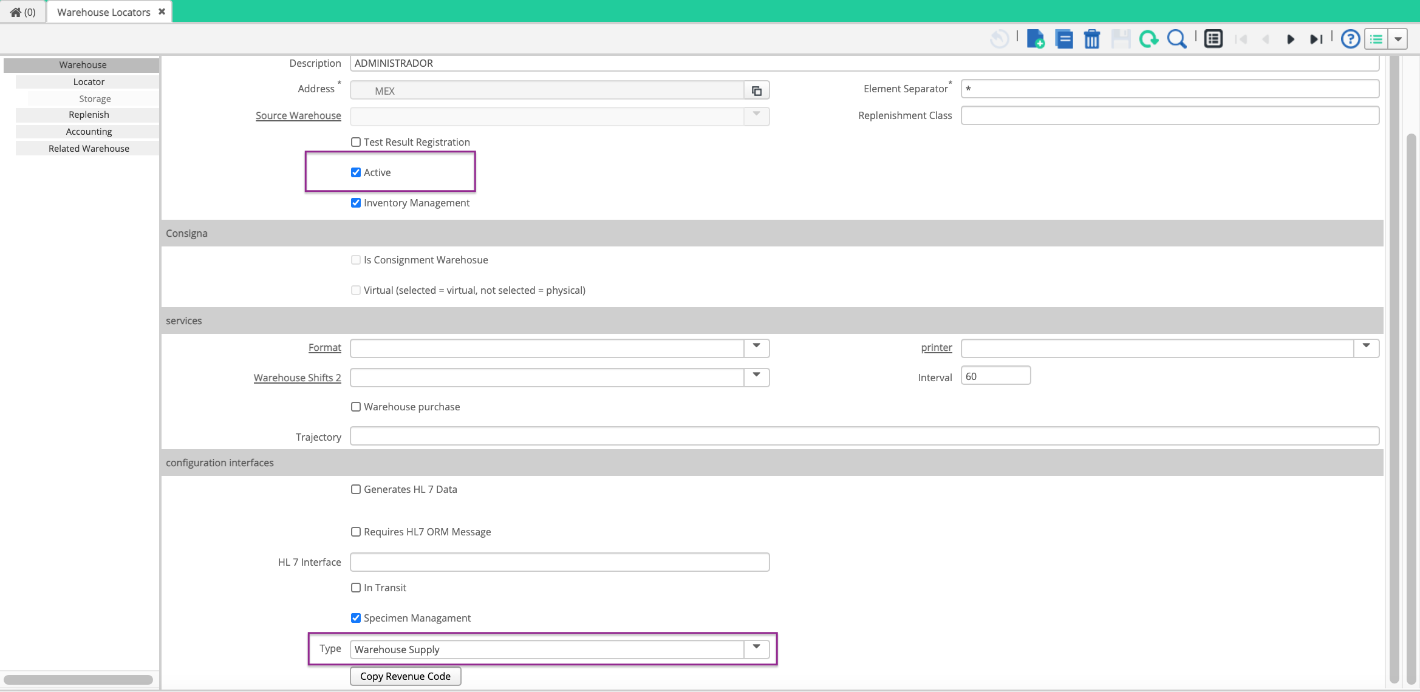This screenshot has width=1420, height=692.
Task: Open the Warehouse Shifts 2 dropdown
Action: tap(756, 377)
